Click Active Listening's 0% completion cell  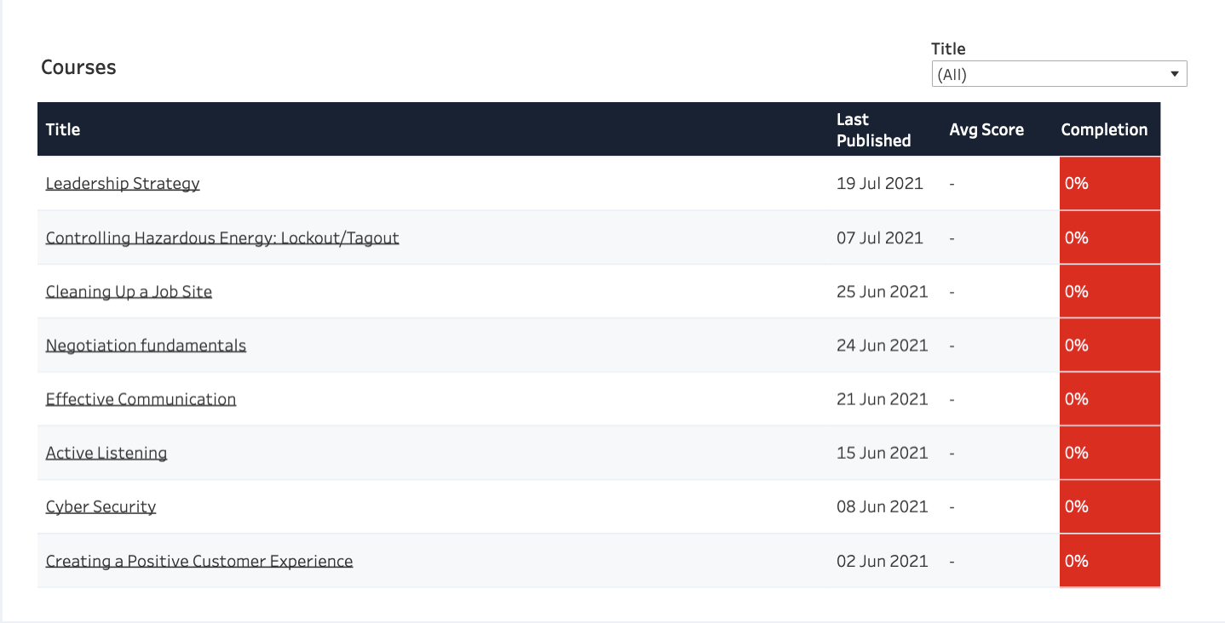[1110, 453]
